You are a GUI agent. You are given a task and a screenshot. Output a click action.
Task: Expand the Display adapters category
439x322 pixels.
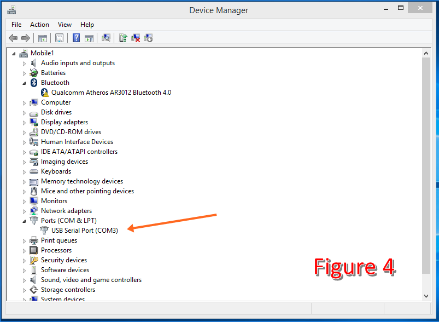[24, 122]
